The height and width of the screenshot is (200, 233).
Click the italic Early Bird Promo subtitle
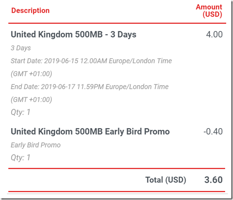(x=36, y=145)
